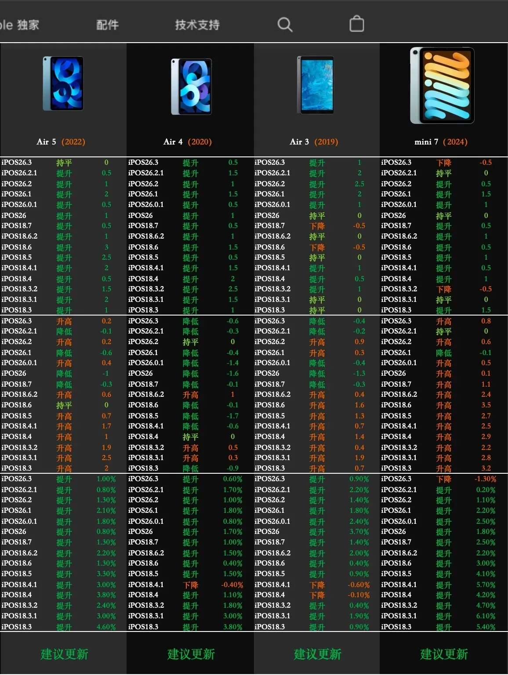Select the 2.5 value in Air 3 column
Image resolution: width=508 pixels, height=675 pixels.
coord(359,184)
